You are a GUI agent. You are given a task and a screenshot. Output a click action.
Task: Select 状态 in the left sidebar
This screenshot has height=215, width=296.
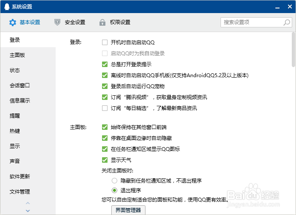click(28, 70)
